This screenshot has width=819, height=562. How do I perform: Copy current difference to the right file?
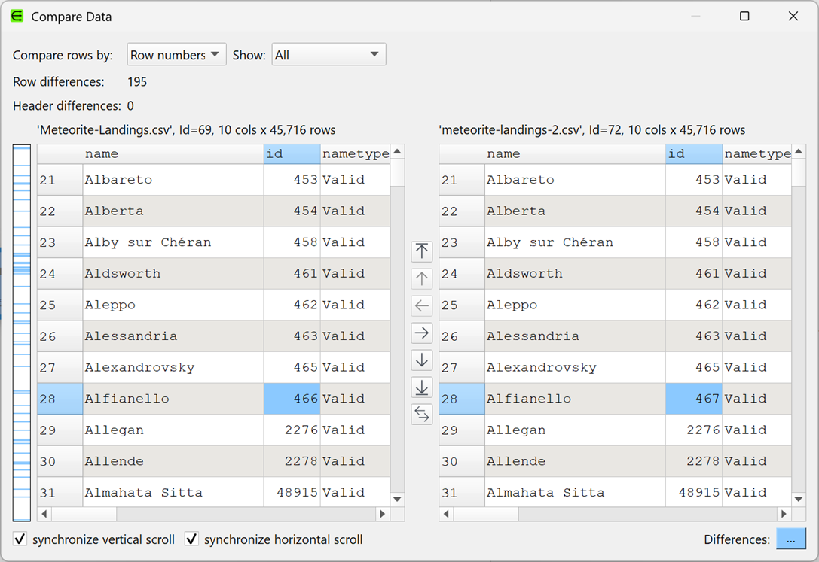421,333
